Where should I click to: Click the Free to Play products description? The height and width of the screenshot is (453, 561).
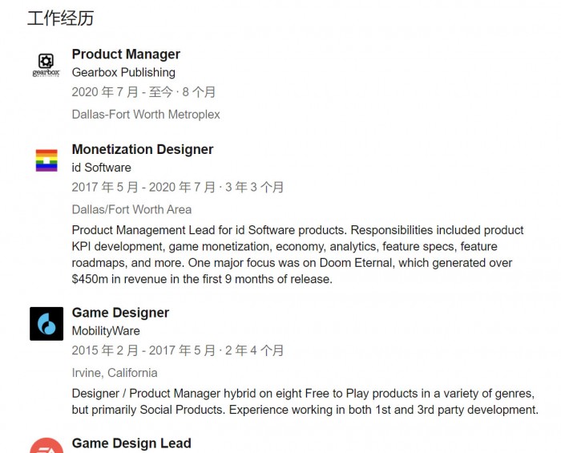305,402
